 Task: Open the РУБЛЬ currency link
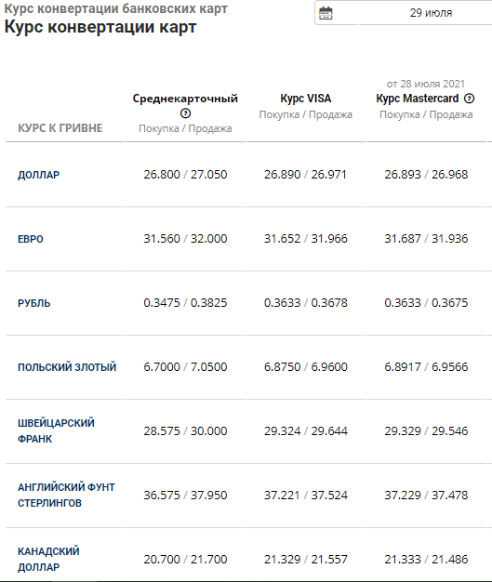point(33,303)
